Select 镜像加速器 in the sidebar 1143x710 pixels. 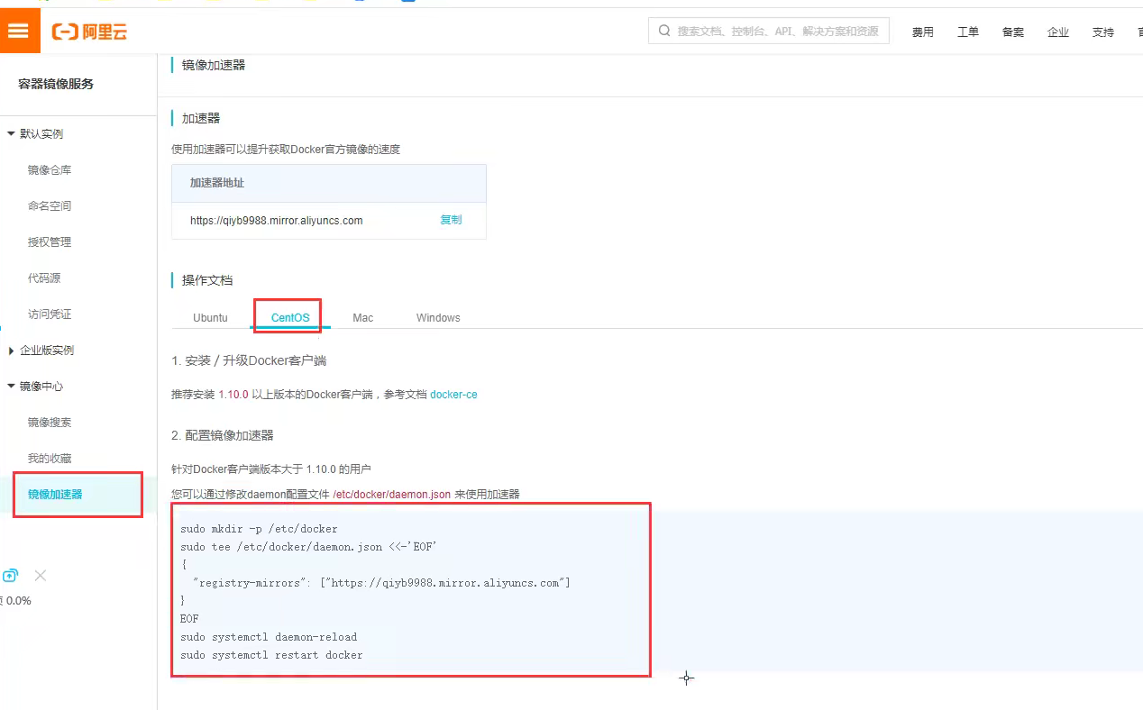(x=55, y=494)
